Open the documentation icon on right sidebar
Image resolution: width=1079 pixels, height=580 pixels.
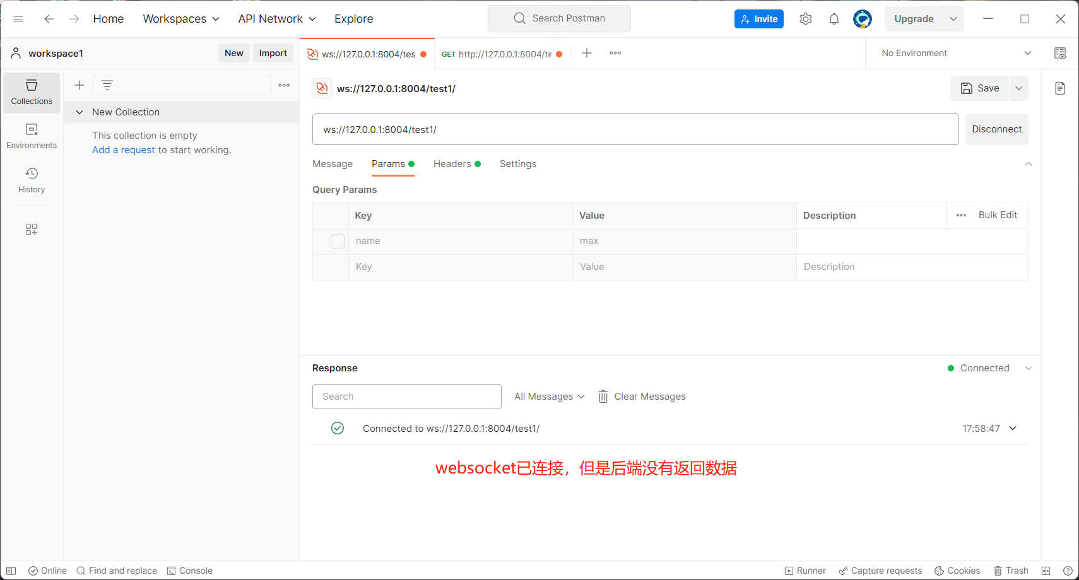click(1060, 88)
